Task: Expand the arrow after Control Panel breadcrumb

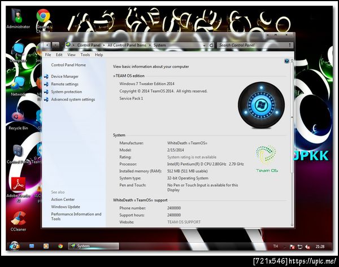Action: click(104, 45)
